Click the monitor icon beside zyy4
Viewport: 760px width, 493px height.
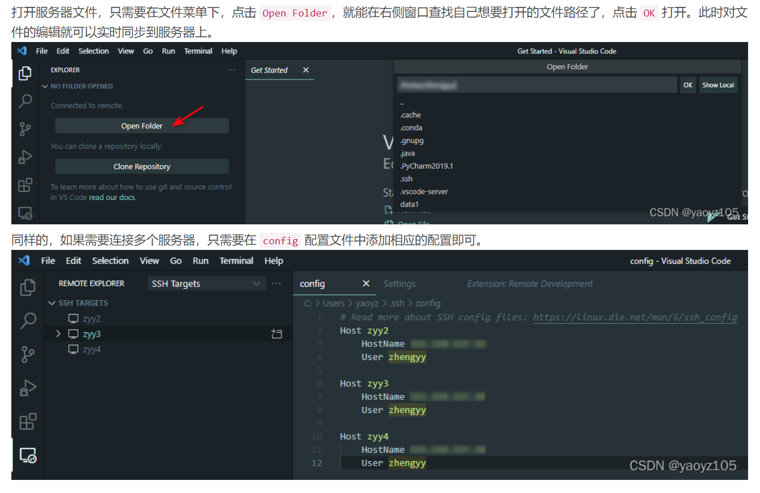[x=73, y=349]
